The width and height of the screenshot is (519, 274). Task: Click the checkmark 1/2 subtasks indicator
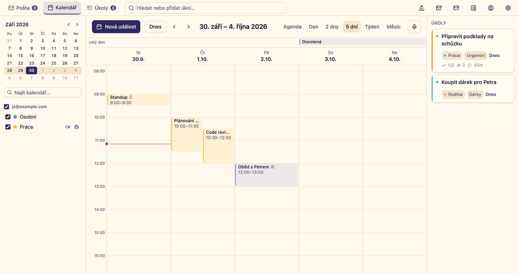pyautogui.click(x=448, y=65)
